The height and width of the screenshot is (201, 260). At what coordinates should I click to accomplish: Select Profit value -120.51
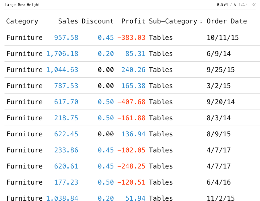(x=131, y=182)
